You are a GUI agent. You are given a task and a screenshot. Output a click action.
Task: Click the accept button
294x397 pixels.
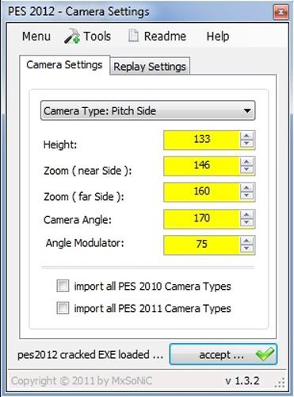pyautogui.click(x=223, y=354)
